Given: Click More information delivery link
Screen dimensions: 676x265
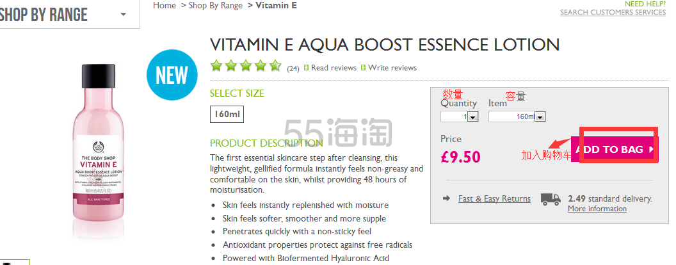Looking at the screenshot, I should (x=597, y=209).
